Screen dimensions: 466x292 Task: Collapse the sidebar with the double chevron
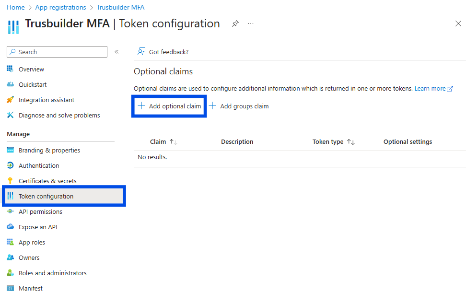pos(117,51)
